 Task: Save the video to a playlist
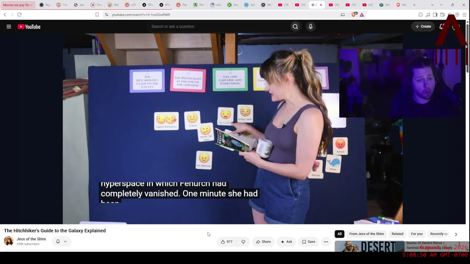coord(308,242)
